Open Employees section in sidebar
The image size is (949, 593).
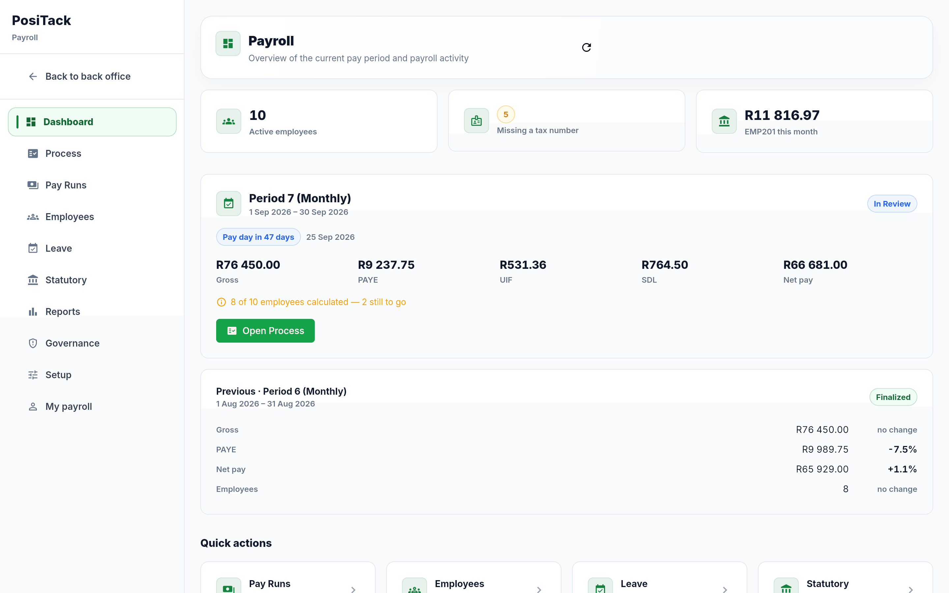[92, 217]
